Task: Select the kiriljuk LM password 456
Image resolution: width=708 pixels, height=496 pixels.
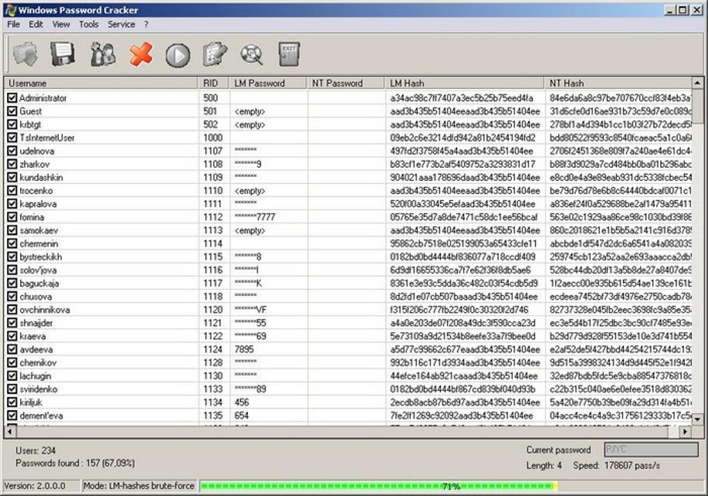Action: coord(242,402)
